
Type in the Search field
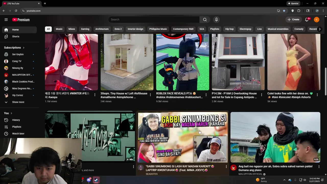click(x=154, y=20)
